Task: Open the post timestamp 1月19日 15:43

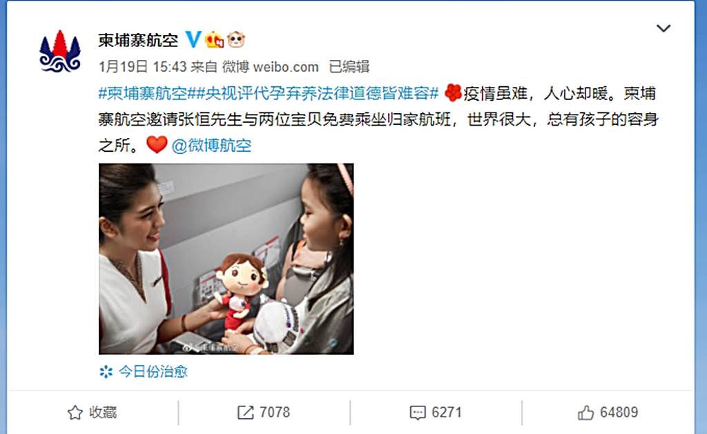Action: coord(142,67)
